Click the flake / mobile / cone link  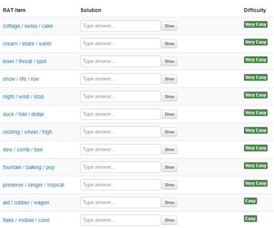(26, 220)
